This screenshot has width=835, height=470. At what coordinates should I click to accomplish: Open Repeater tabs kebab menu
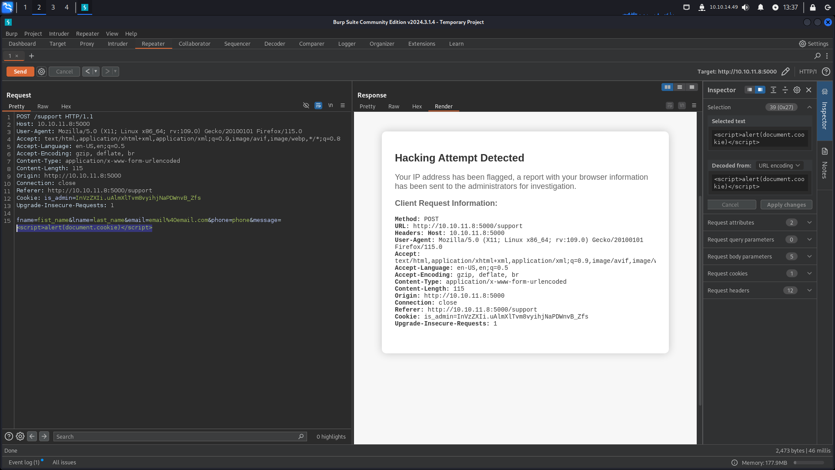coord(827,56)
